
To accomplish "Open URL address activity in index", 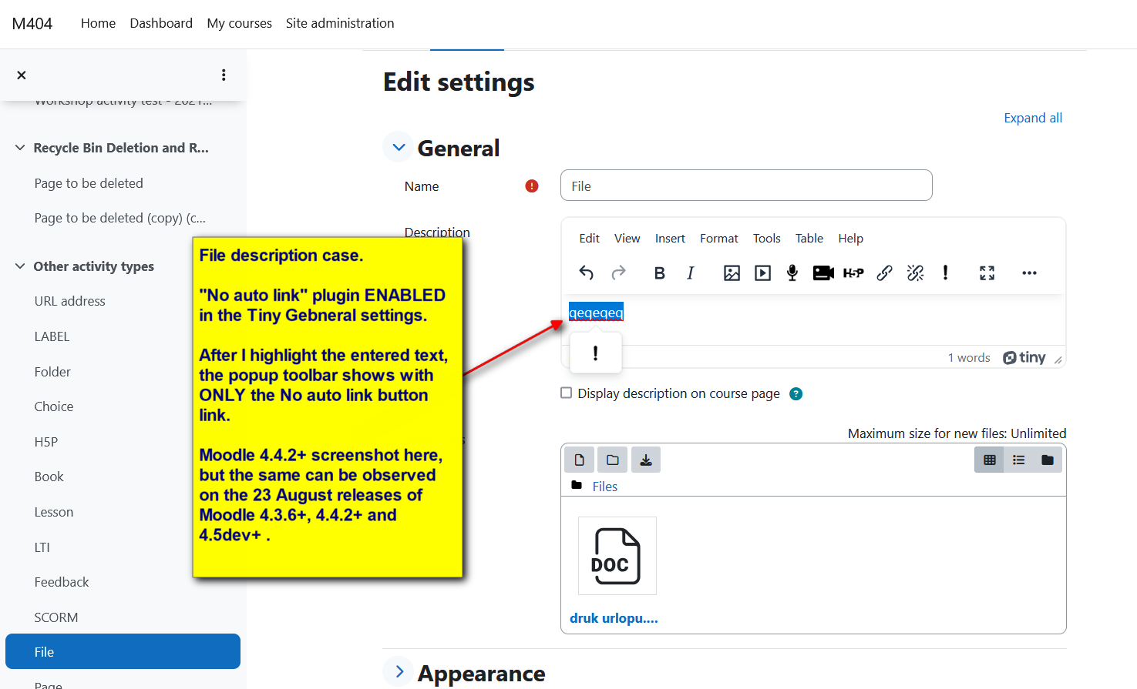I will pos(69,301).
